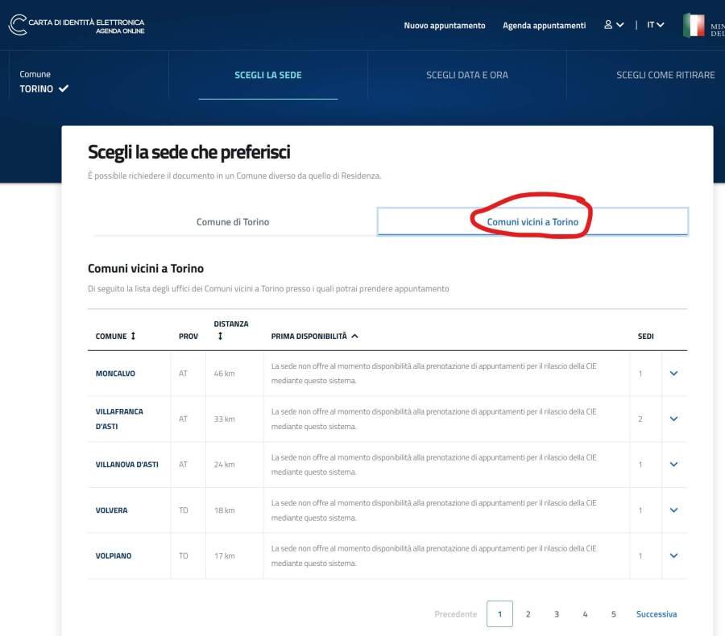Expand the Volvera row details
This screenshot has width=725, height=636.
(x=673, y=510)
